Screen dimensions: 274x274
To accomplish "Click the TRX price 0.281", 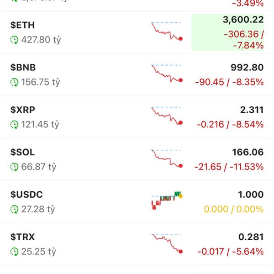I will 251,237.
